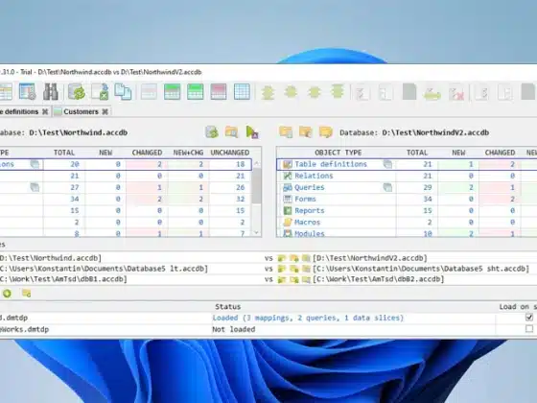Open Reports in the right database panel

[x=309, y=211]
